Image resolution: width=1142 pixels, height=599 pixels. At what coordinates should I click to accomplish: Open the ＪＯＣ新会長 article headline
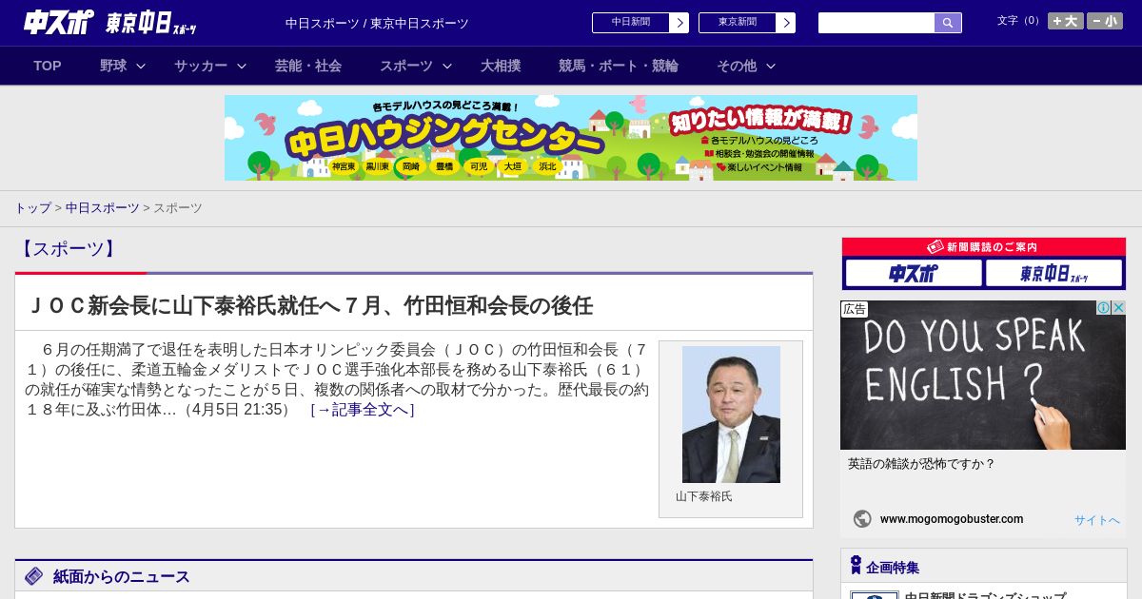[x=311, y=305]
